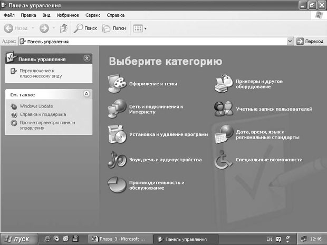Screen dimensions: 327x245
Task: Click the Установка и удаление программ icon
Action: click(116, 134)
